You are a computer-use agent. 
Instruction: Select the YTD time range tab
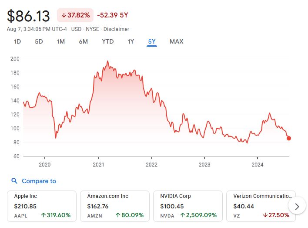107,41
